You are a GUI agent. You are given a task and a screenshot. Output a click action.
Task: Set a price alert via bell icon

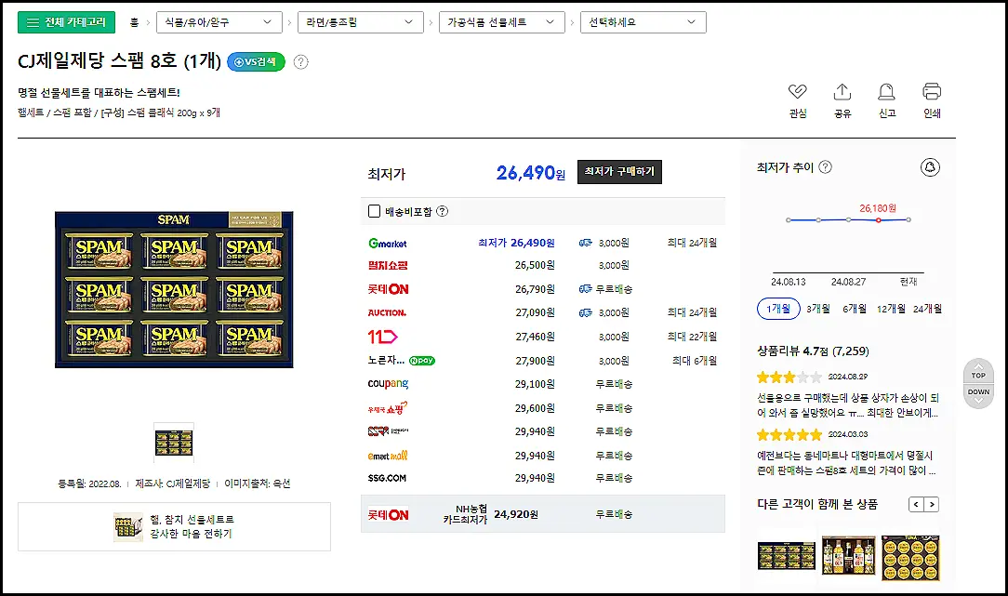click(x=930, y=167)
